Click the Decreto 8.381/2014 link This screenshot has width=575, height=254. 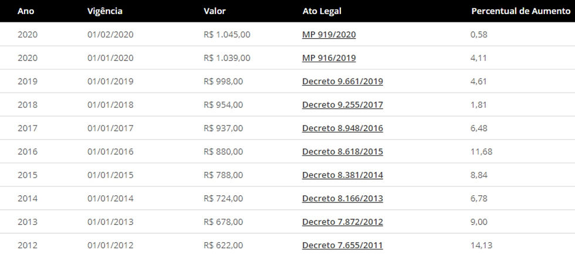[x=342, y=175]
